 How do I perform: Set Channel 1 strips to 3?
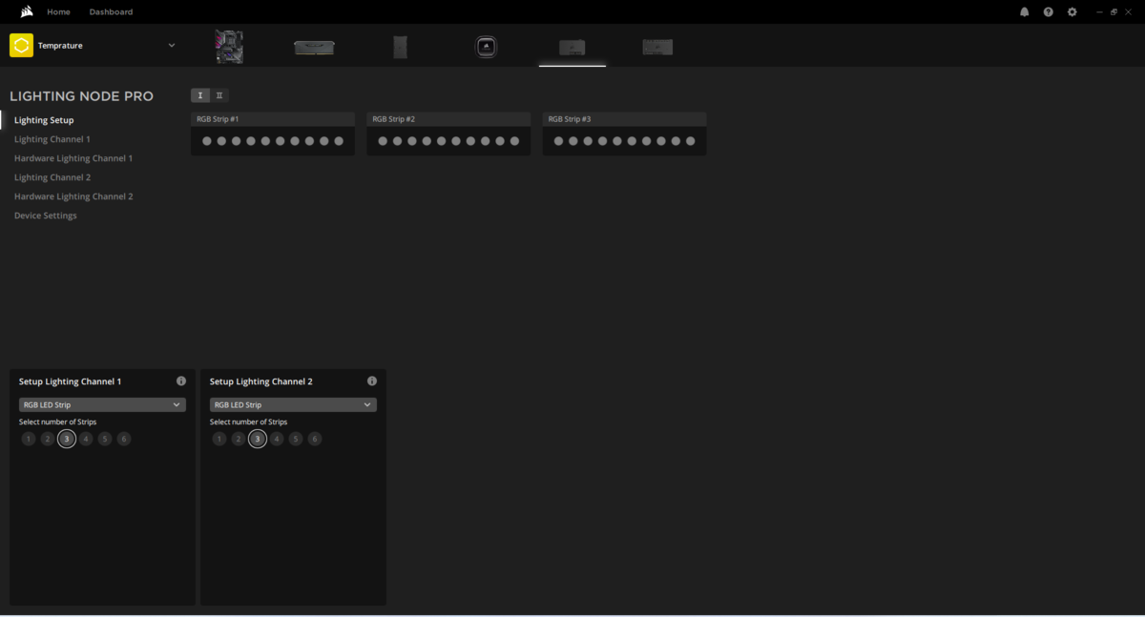66,439
